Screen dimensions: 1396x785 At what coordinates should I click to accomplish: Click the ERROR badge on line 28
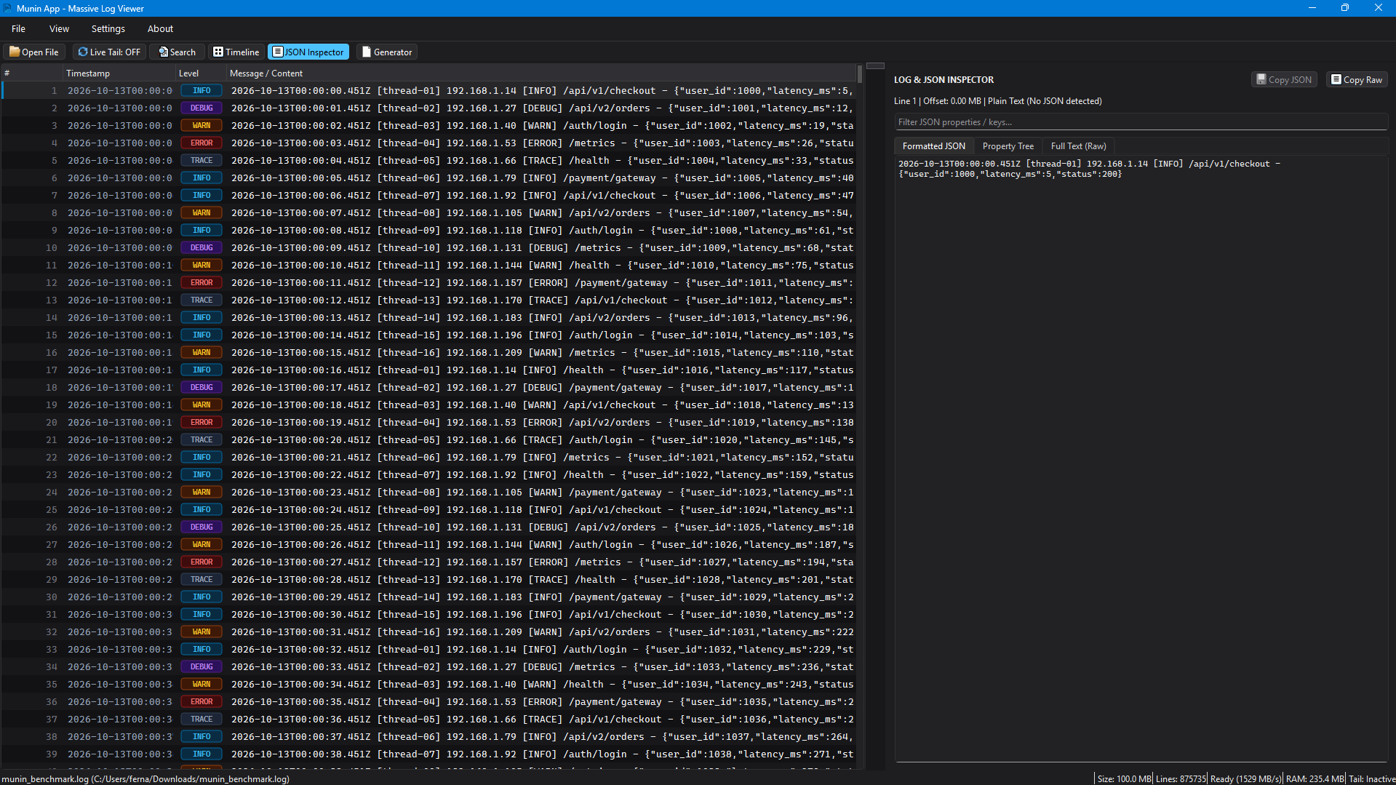(x=202, y=562)
